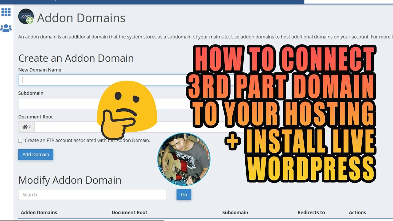Click the New Domain Name label
This screenshot has width=393, height=221.
click(x=40, y=70)
